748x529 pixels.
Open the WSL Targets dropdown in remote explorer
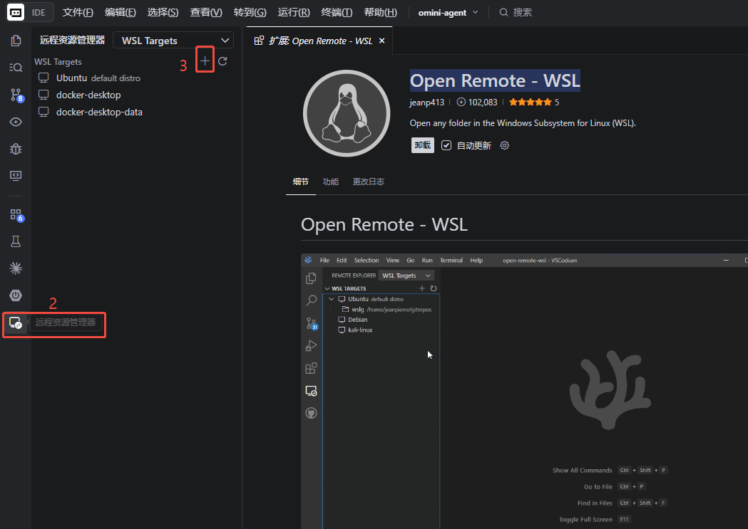173,41
